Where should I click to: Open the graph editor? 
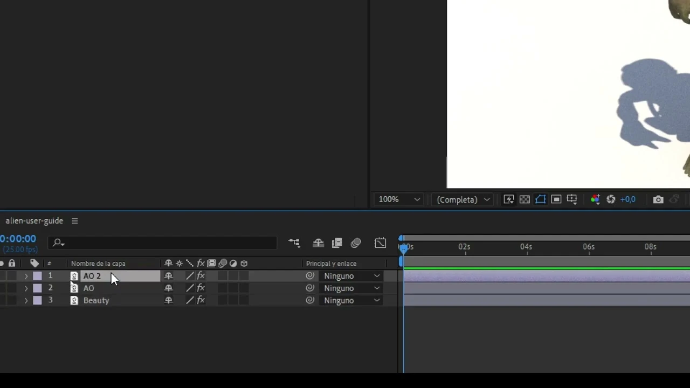coord(381,243)
